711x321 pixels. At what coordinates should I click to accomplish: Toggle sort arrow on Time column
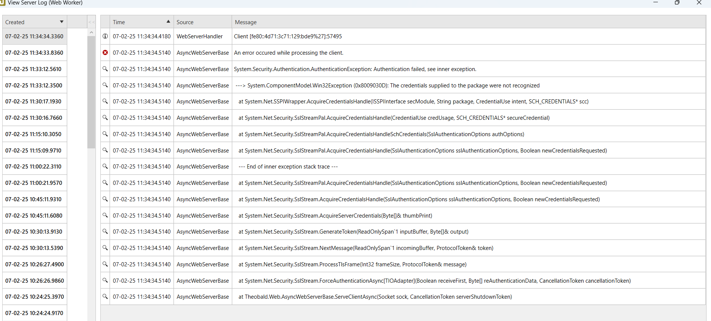coord(168,22)
